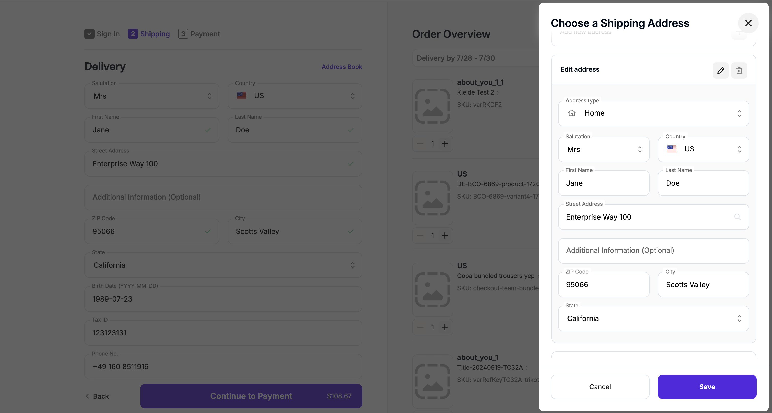Click the pencil edit address icon
772x413 pixels.
pyautogui.click(x=721, y=70)
